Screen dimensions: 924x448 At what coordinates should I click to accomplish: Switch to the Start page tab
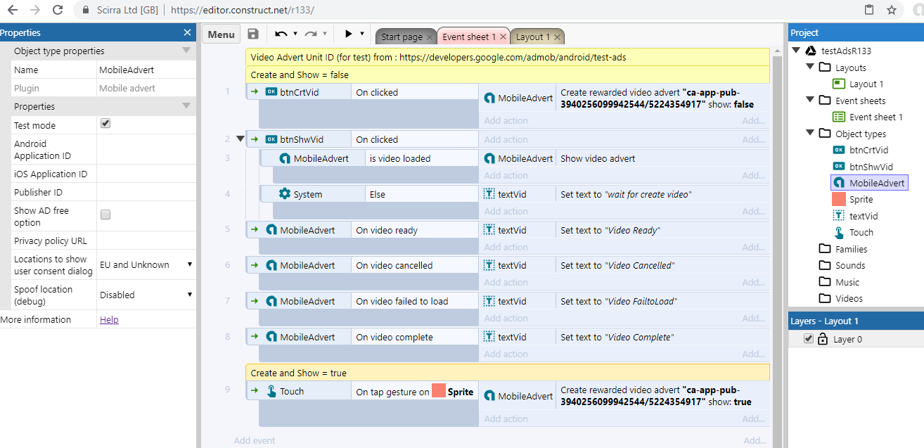click(402, 37)
